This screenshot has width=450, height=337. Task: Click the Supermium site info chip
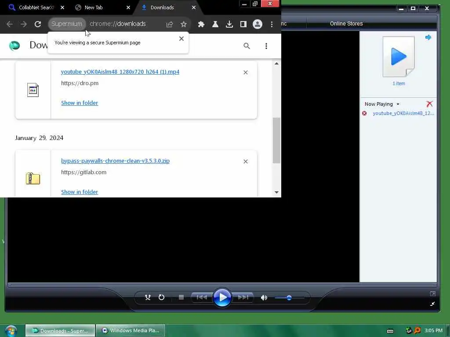pyautogui.click(x=67, y=24)
